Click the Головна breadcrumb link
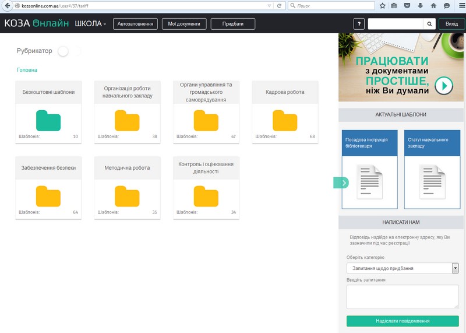466x333 pixels. pyautogui.click(x=27, y=70)
